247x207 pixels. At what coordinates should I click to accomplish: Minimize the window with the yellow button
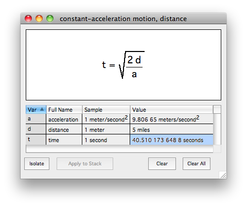(39, 19)
